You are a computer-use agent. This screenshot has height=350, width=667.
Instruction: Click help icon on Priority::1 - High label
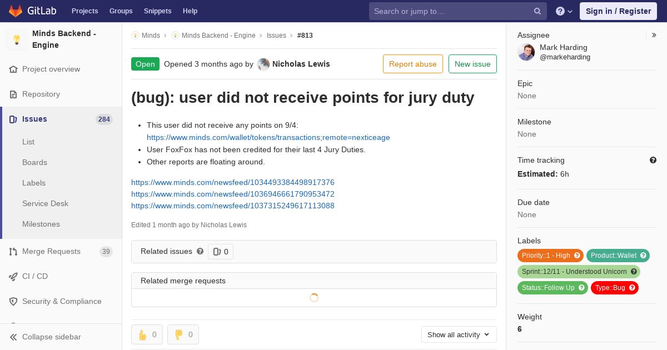(x=577, y=256)
